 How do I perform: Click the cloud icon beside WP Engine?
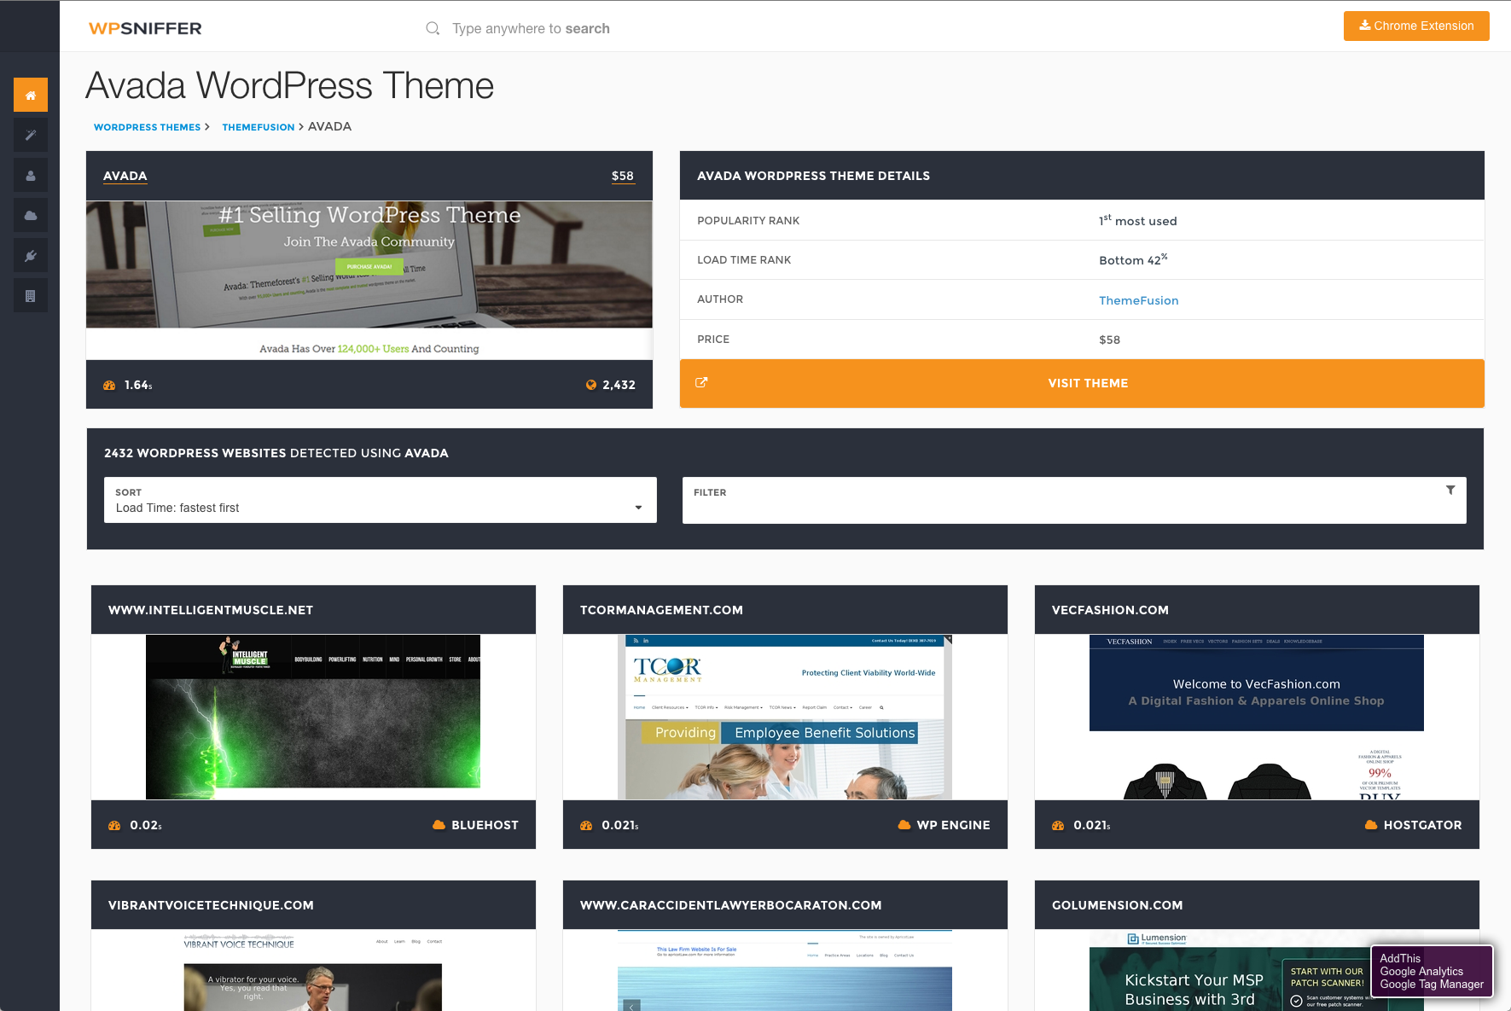pyautogui.click(x=904, y=825)
